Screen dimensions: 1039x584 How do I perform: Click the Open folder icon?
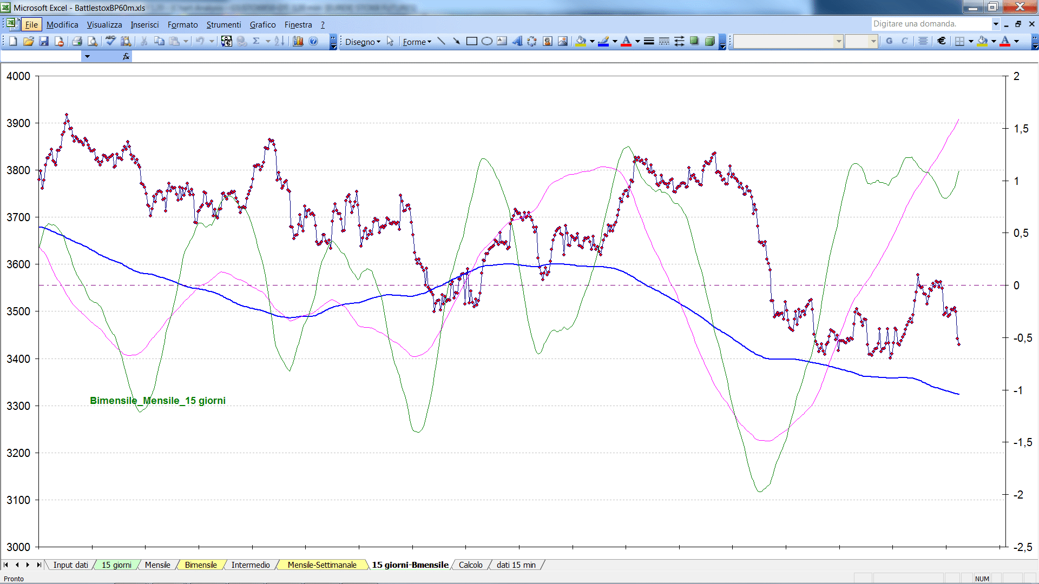(x=29, y=41)
